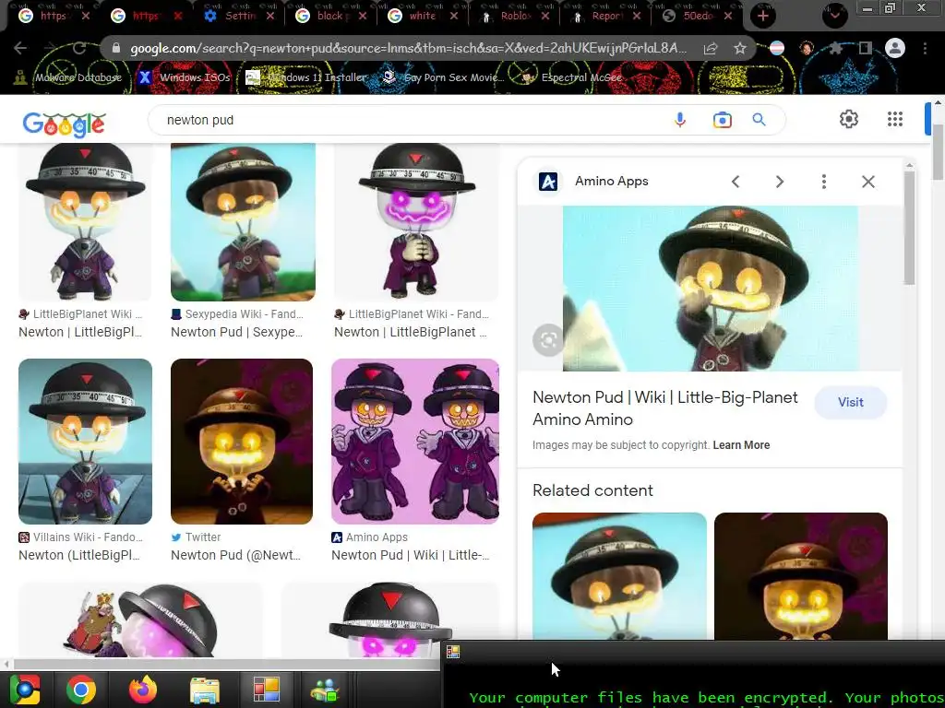945x708 pixels.
Task: Close the Amino Apps preview panel
Action: [867, 182]
